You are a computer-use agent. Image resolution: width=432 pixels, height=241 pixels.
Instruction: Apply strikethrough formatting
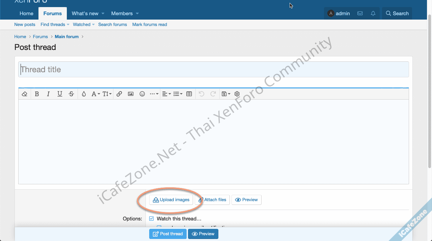[x=71, y=94]
